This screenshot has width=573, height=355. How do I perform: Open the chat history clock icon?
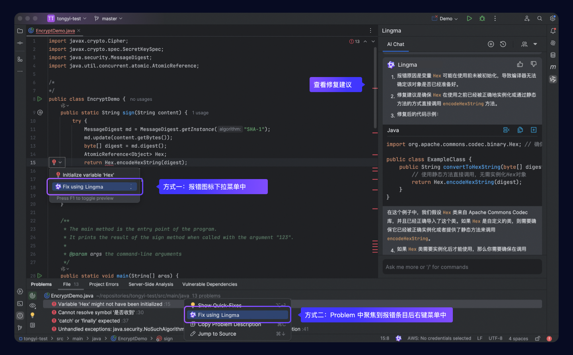coord(503,44)
